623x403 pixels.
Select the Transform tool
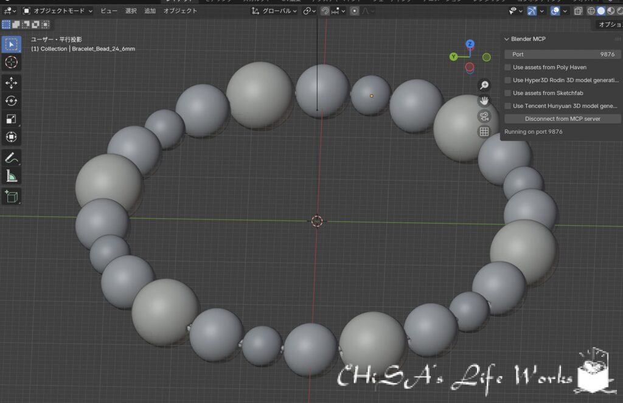(x=11, y=137)
